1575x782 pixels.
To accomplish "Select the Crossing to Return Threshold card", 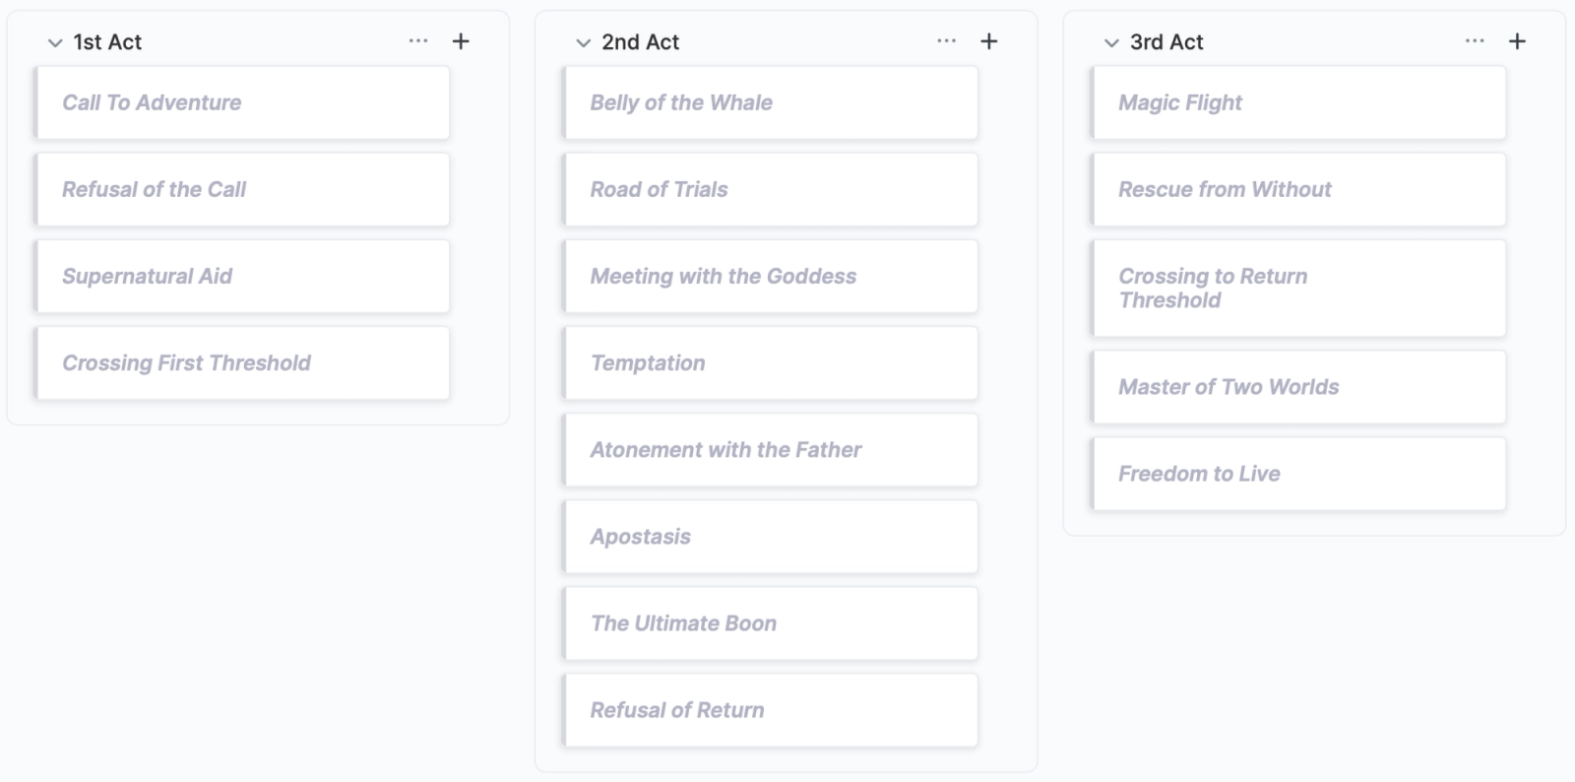I will [1298, 289].
